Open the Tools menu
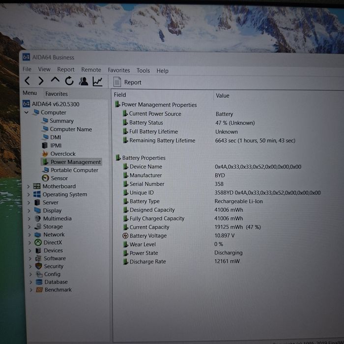344x344 pixels. coord(143,70)
